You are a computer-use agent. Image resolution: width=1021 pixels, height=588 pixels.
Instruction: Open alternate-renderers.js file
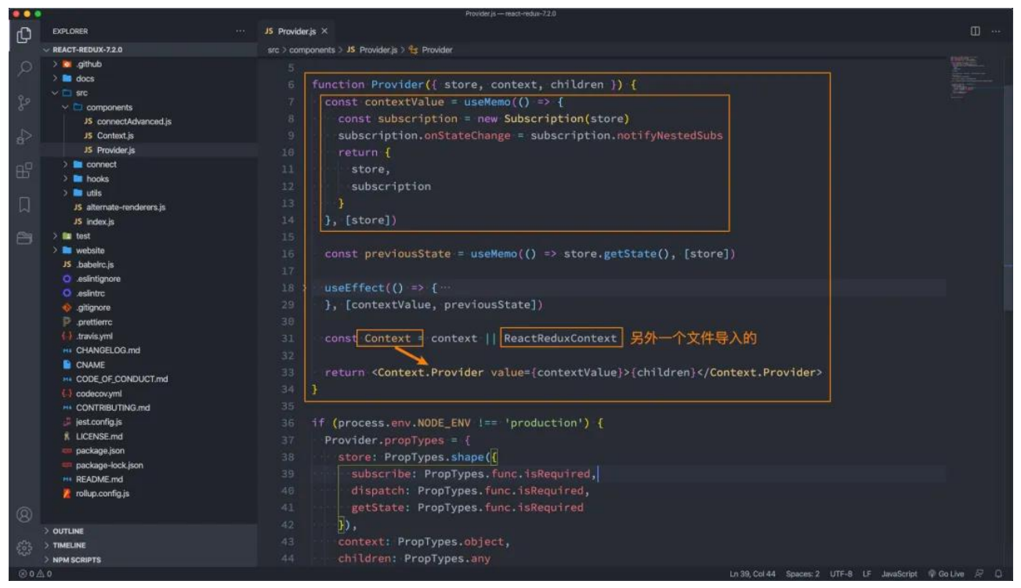pos(150,207)
